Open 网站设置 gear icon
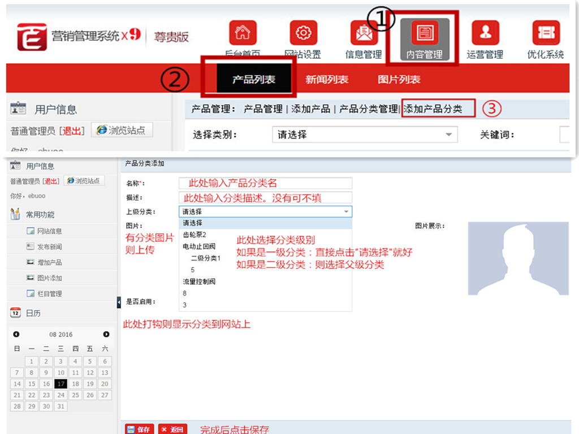Viewport: 579px width, 434px height. pyautogui.click(x=303, y=33)
